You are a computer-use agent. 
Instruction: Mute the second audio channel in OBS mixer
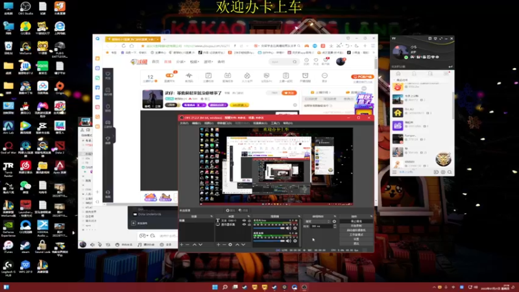click(x=289, y=241)
